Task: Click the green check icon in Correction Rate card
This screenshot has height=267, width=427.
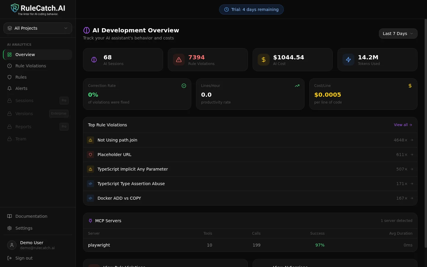Action: (184, 86)
